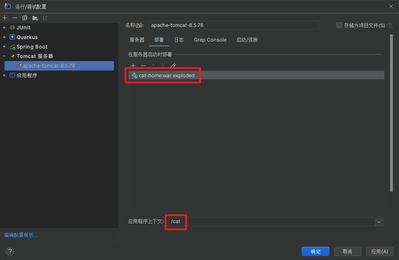This screenshot has width=399, height=260.
Task: Open the 编辑配置模板 link
Action: [x=21, y=235]
